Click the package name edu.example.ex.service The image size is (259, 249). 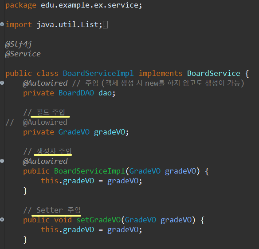point(90,5)
